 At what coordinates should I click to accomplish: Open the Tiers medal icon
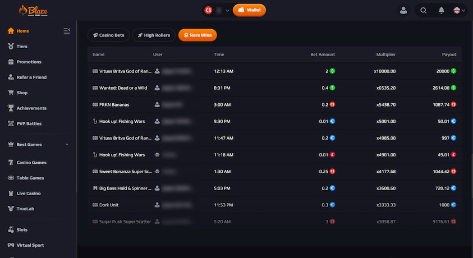point(11,47)
